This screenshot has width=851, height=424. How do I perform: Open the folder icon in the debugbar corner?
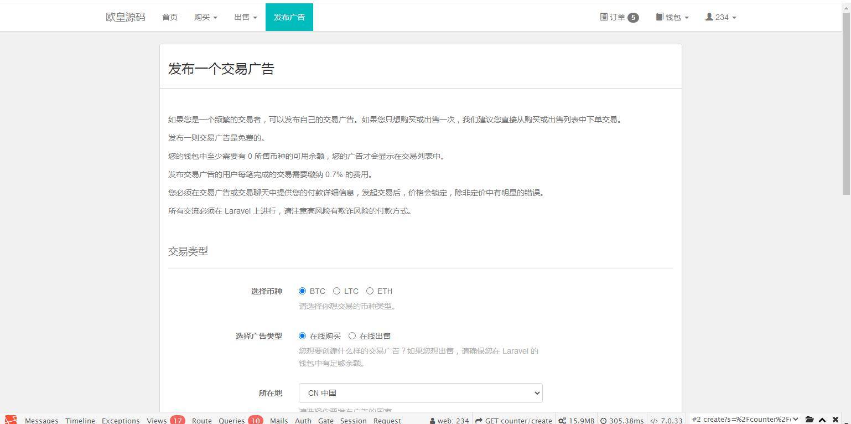810,420
